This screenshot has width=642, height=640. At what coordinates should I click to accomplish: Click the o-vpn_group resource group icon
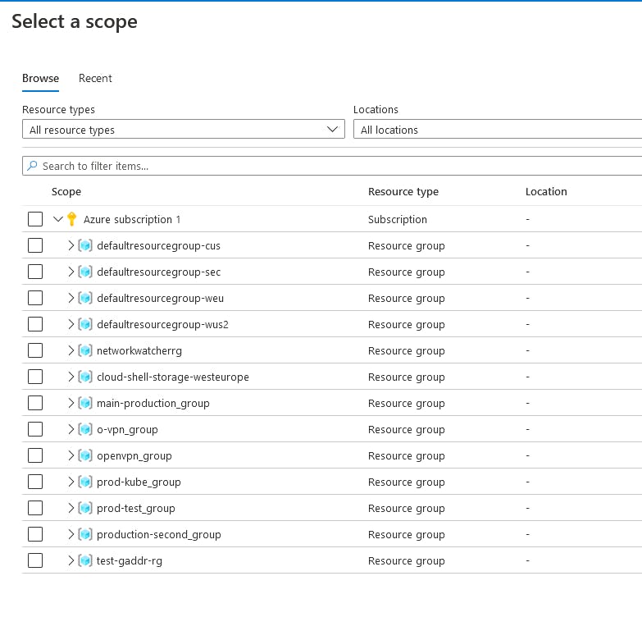[85, 429]
